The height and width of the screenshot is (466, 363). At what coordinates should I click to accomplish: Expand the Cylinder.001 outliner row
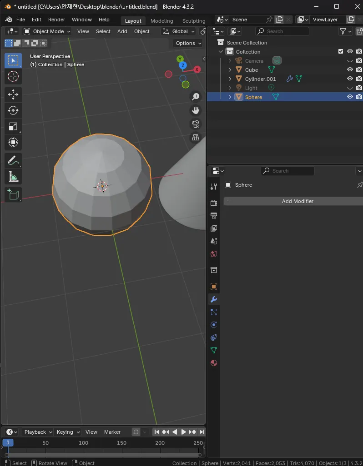click(230, 79)
